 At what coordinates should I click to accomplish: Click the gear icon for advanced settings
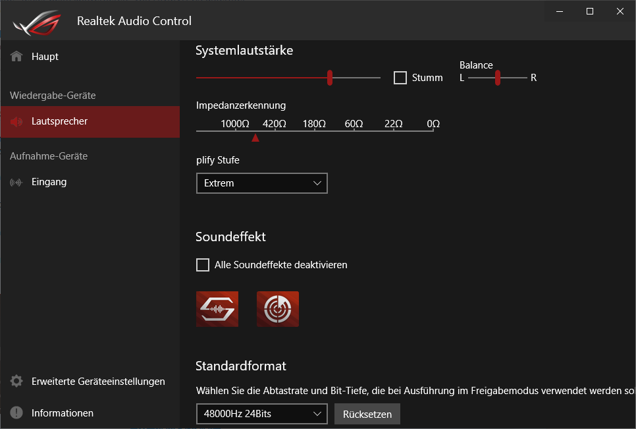click(x=16, y=381)
